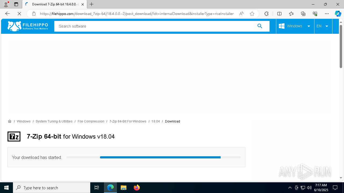Viewport: 344px width, 193px height.
Task: Open Browser essentials heart icon
Action: 315,14
